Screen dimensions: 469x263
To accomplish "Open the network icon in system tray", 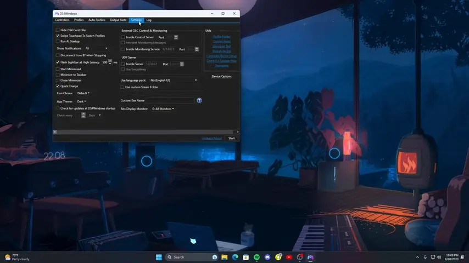I will 433,257.
